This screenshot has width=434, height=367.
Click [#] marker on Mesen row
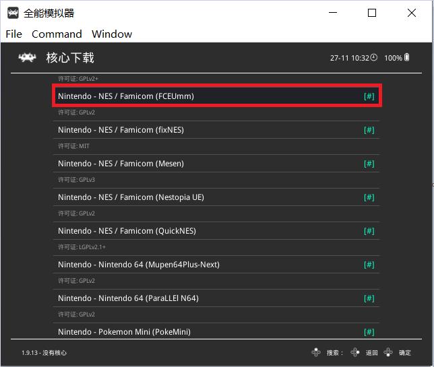coord(369,164)
